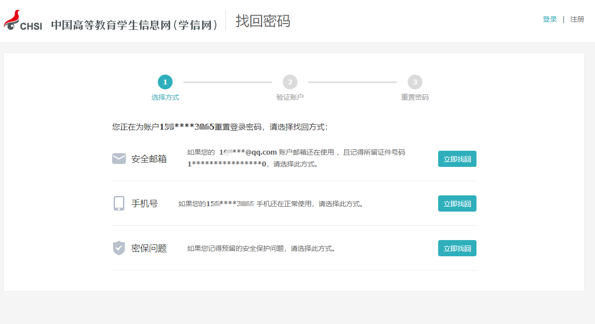Click the shield icon for 密保问题
Image resolution: width=595 pixels, height=324 pixels.
[119, 248]
